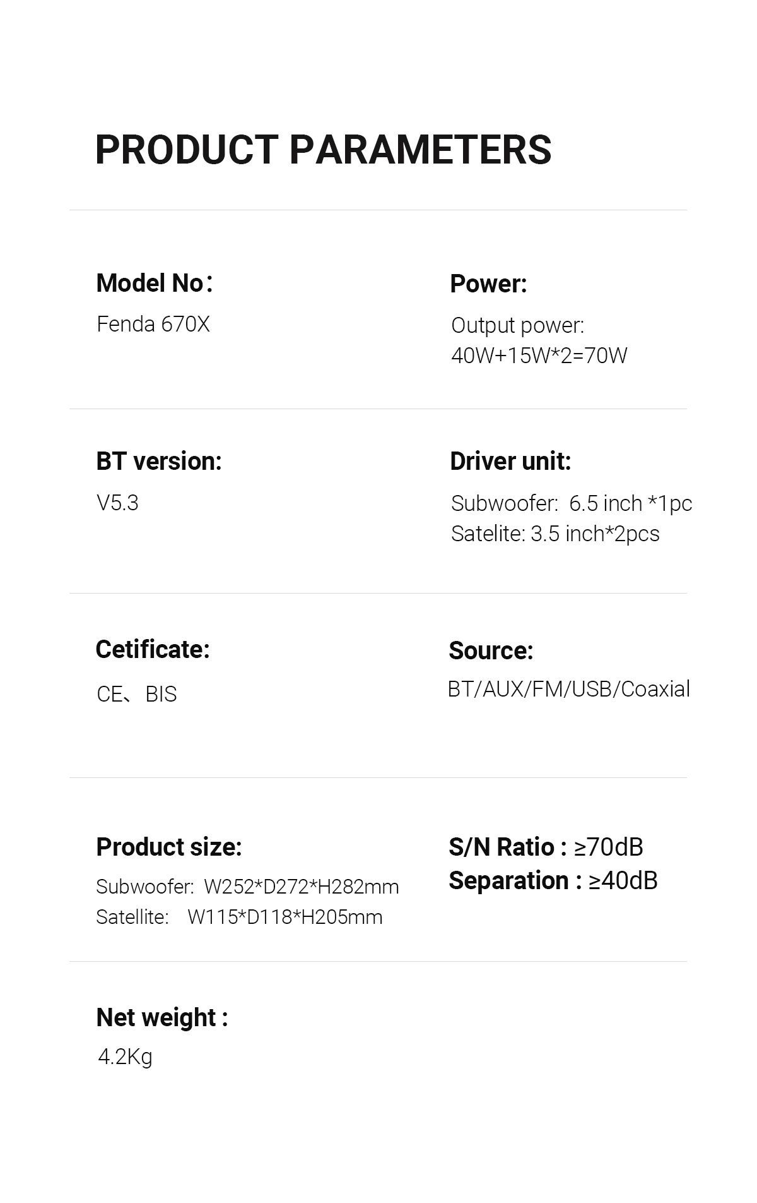Select the CE, BIS certificate text
The image size is (757, 1203).
(137, 694)
